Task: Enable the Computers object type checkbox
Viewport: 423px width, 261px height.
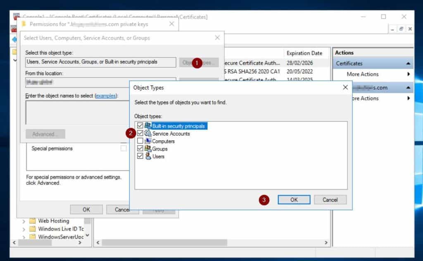Action: point(140,141)
